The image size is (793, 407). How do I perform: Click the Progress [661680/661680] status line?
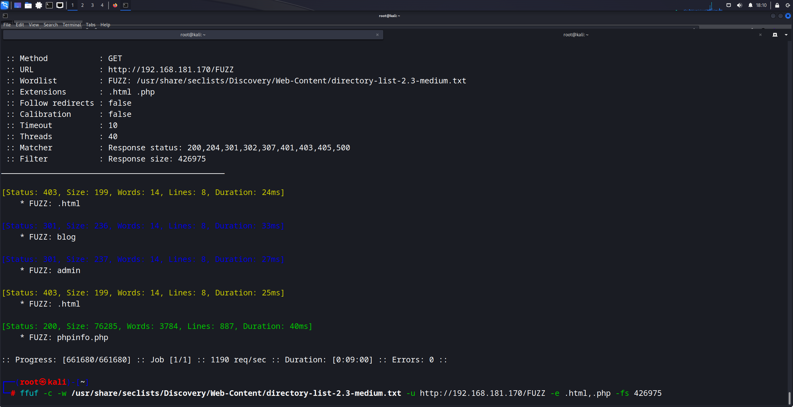click(225, 360)
